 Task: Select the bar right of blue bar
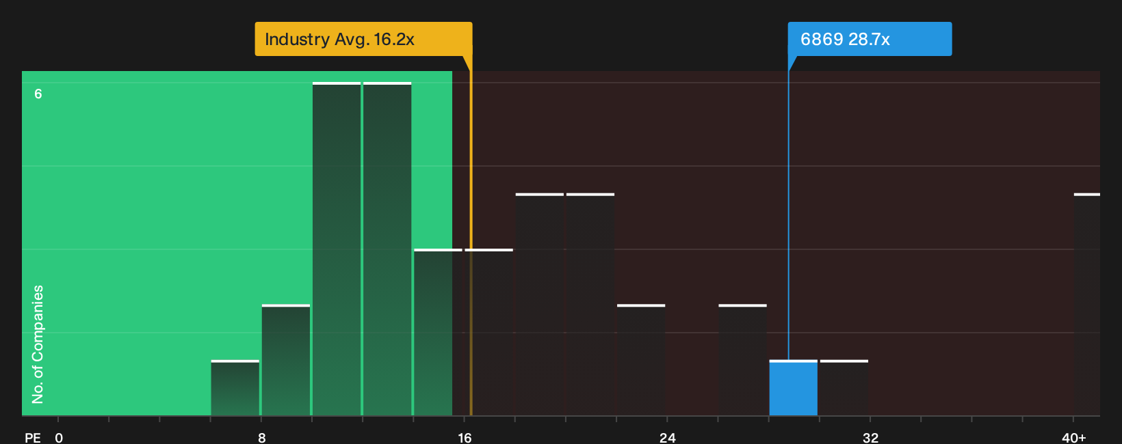pyautogui.click(x=844, y=388)
